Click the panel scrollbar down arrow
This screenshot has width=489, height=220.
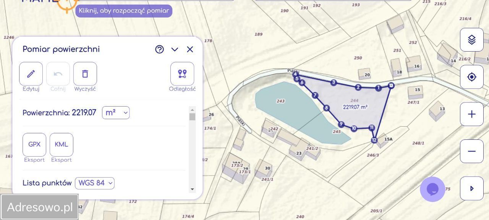point(192,189)
